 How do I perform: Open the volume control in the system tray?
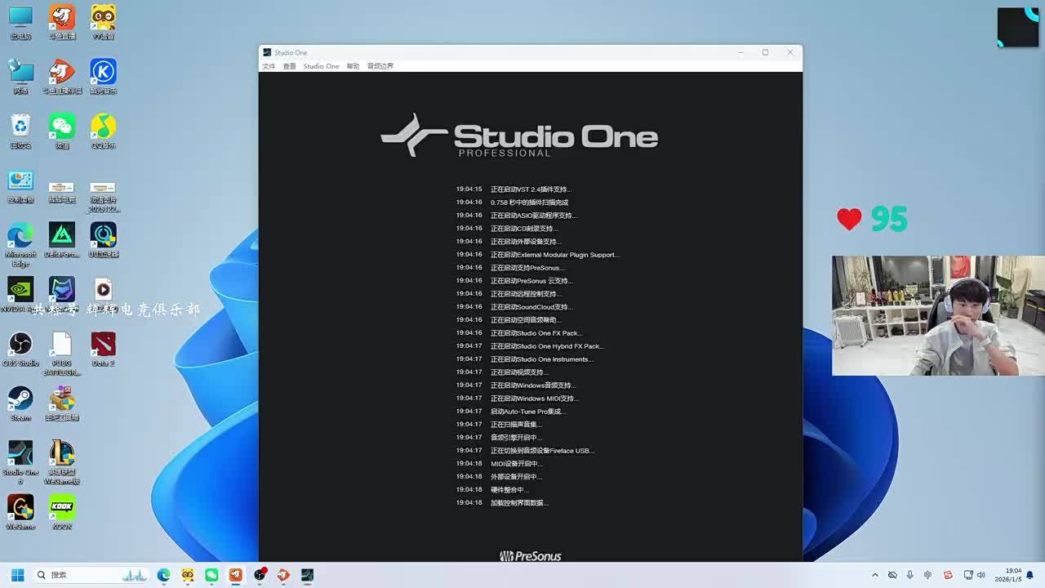coord(981,575)
